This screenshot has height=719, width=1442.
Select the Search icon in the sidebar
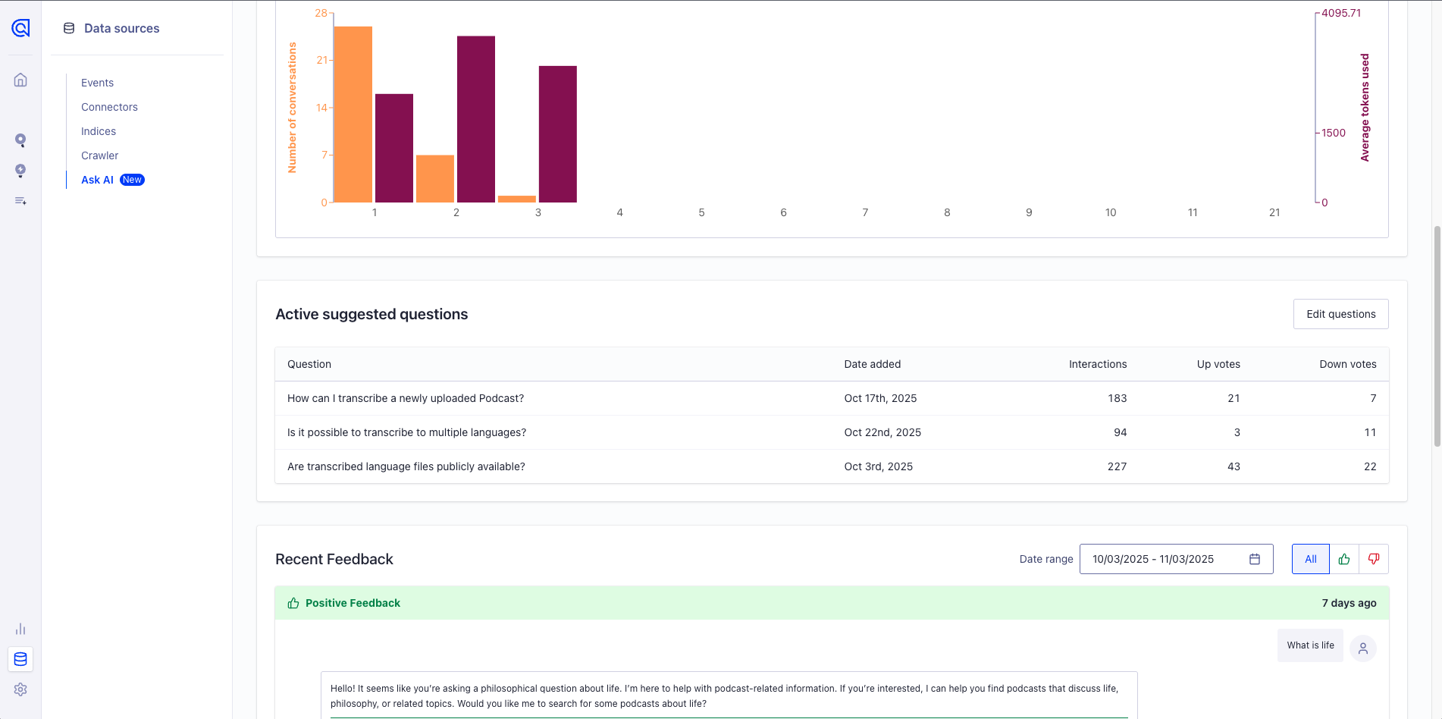tap(20, 140)
